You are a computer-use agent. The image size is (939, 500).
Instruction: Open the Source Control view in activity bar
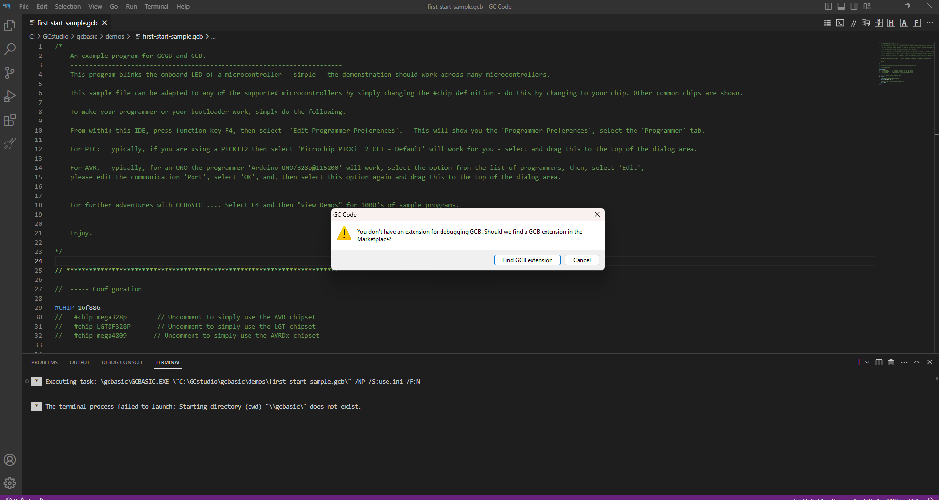(x=10, y=73)
